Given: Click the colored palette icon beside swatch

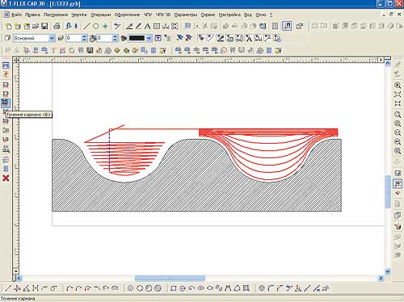Looking at the screenshot, I should pyautogui.click(x=124, y=38).
